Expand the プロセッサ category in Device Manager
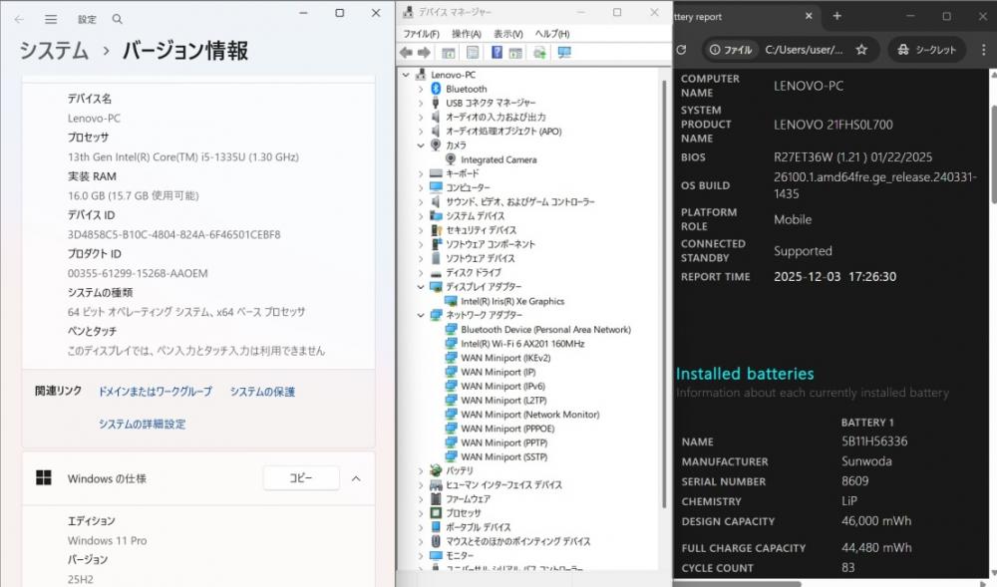 (x=421, y=512)
